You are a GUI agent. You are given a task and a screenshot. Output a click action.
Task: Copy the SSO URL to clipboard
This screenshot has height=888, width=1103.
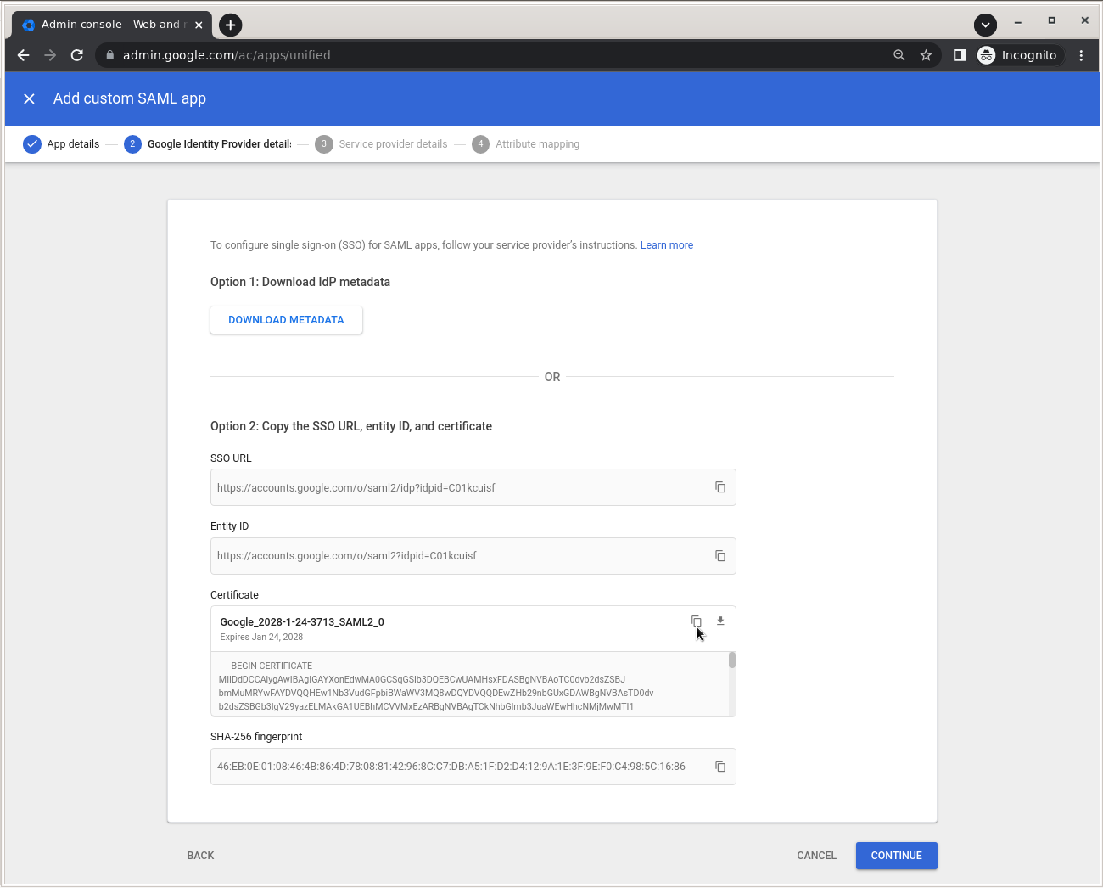720,487
